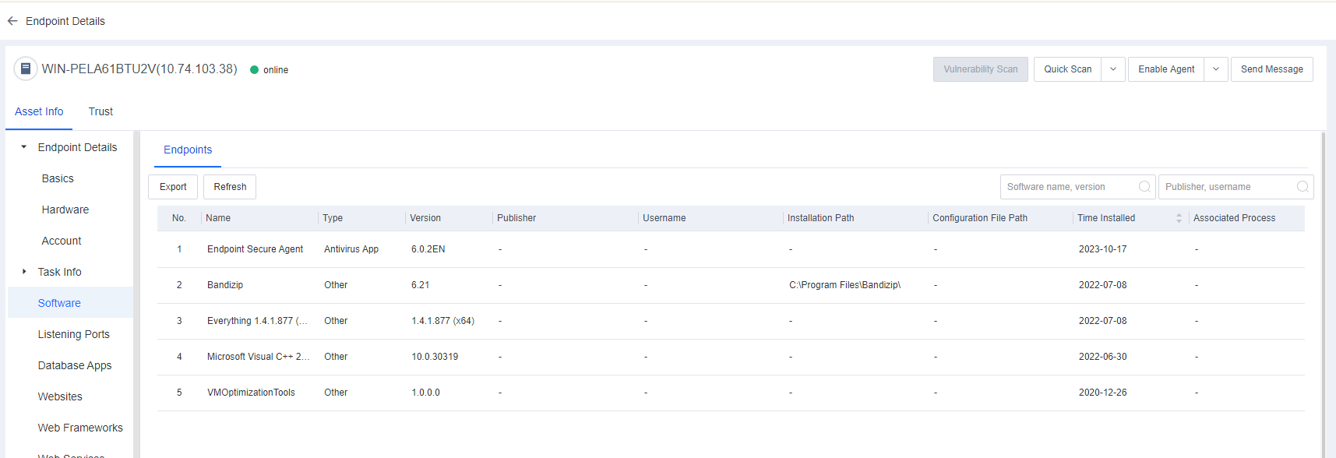This screenshot has width=1336, height=458.
Task: Click search icon in Software name field
Action: (1144, 187)
